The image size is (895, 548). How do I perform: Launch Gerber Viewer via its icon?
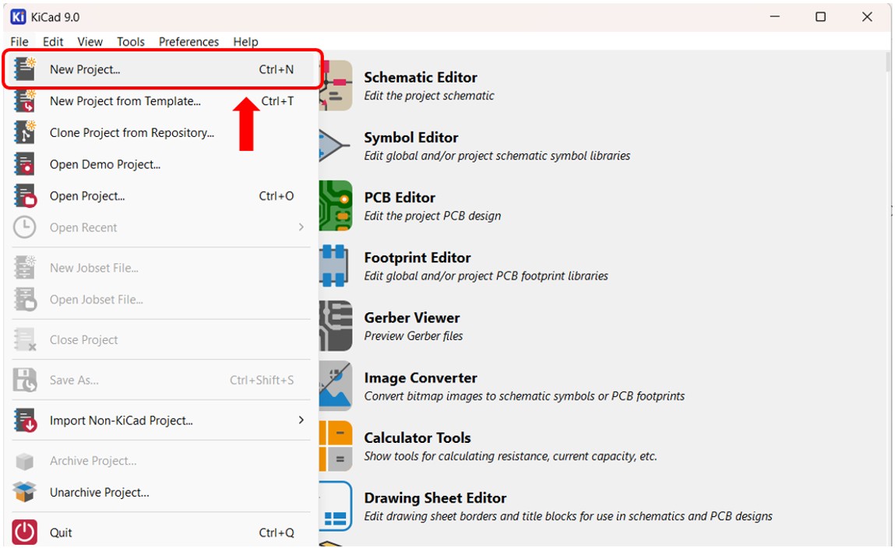point(336,325)
